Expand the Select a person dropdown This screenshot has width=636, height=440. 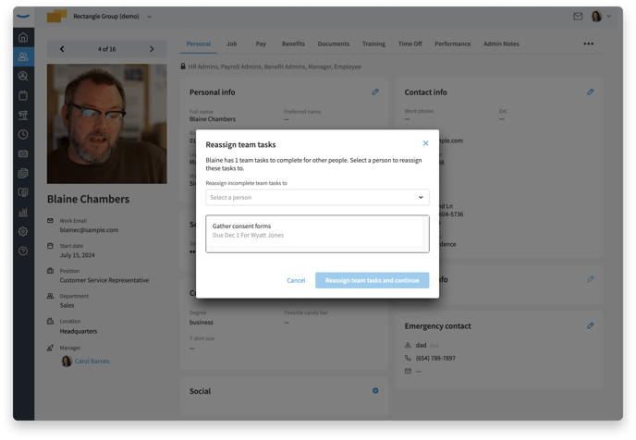(317, 198)
